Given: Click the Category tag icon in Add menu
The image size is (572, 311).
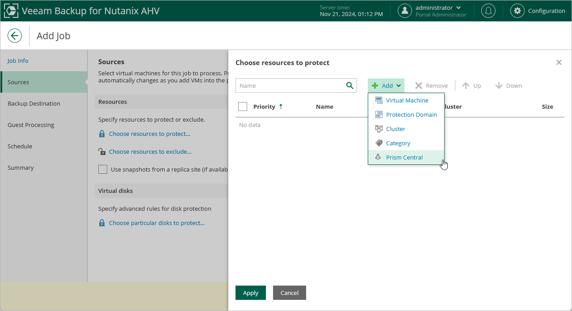Looking at the screenshot, I should point(379,143).
